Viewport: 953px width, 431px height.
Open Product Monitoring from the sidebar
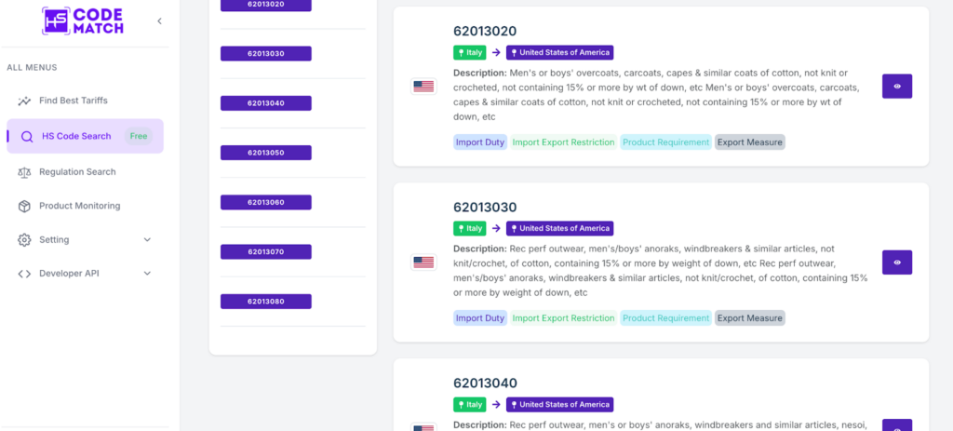click(79, 206)
